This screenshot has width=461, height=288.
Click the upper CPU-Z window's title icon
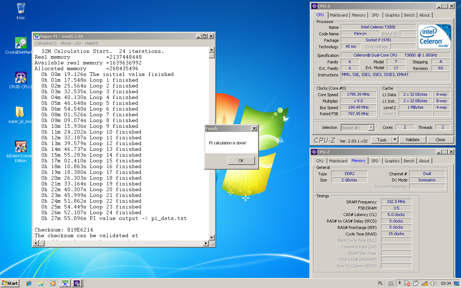314,6
